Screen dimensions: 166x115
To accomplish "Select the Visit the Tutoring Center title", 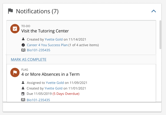I will tap(45, 31).
